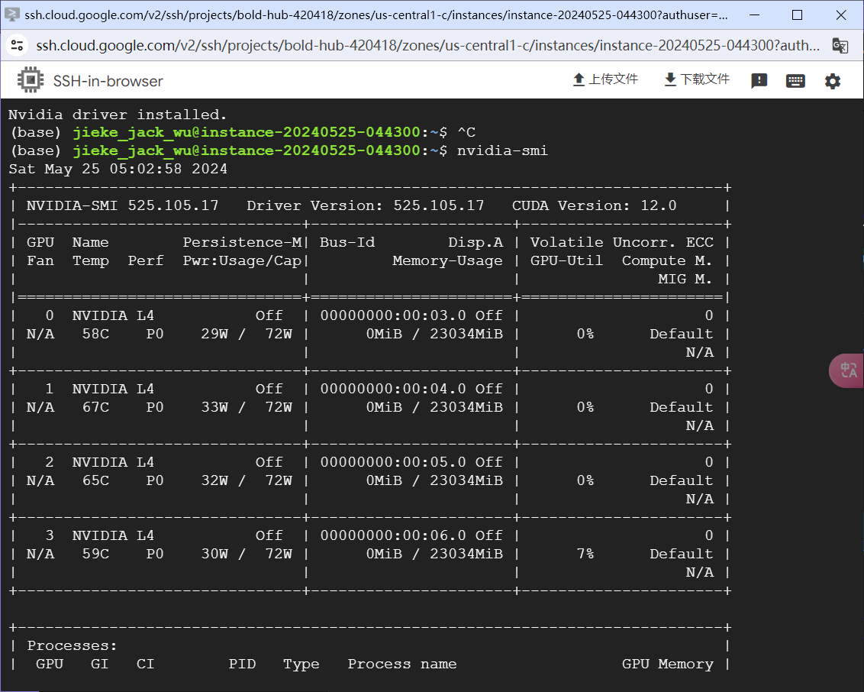
Task: Open the keyboard shortcuts icon
Action: 795,81
